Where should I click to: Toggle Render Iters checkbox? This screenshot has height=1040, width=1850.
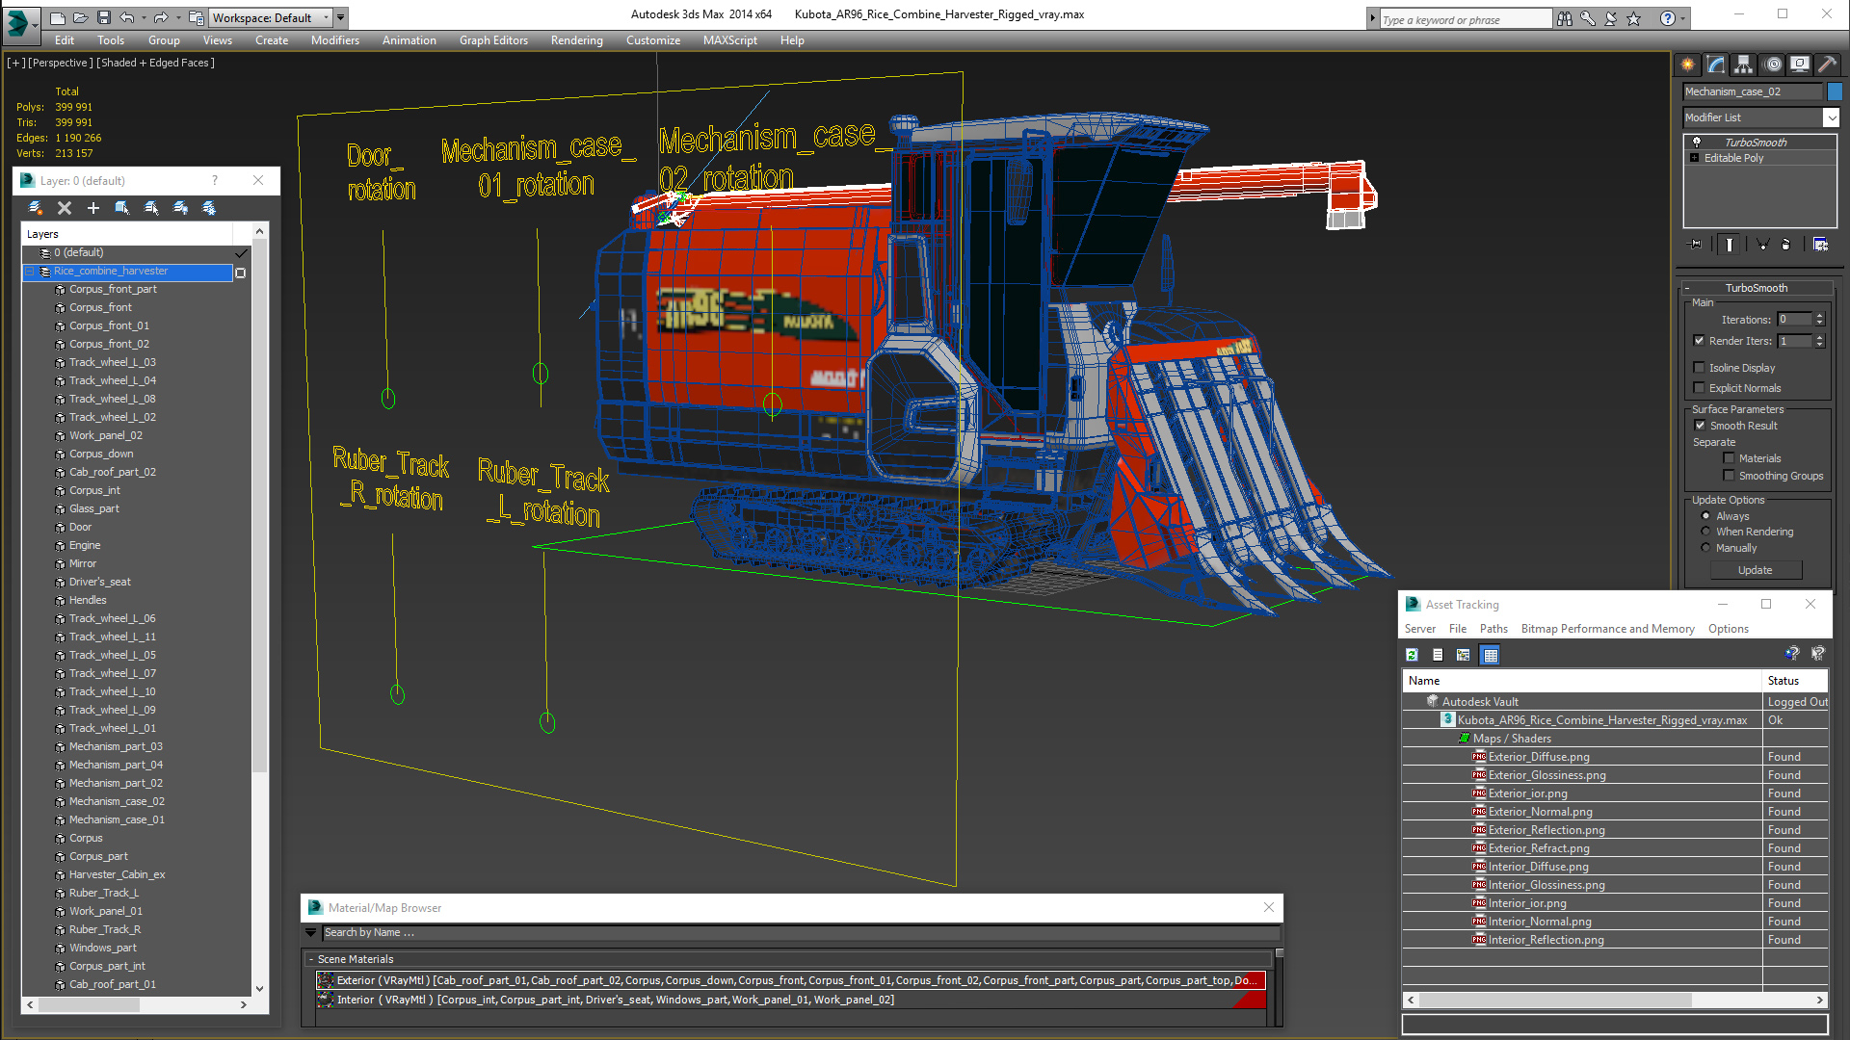click(1699, 341)
